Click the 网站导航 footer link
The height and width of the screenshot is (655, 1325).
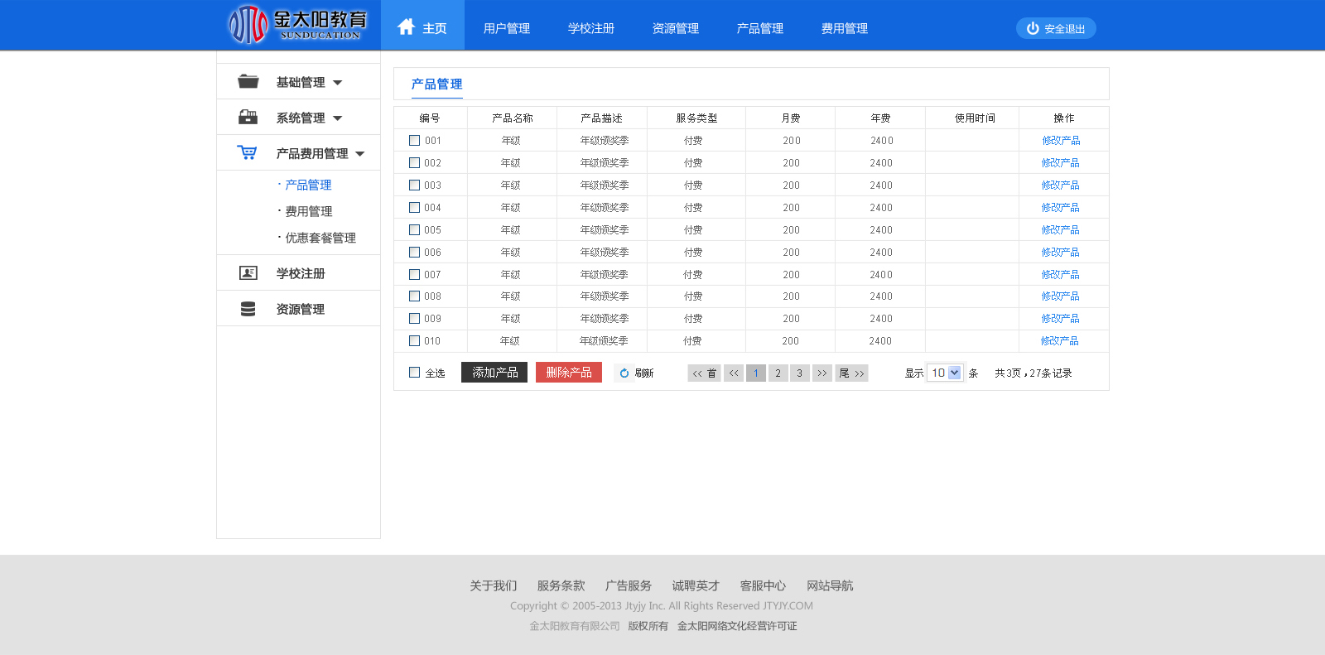point(830,585)
